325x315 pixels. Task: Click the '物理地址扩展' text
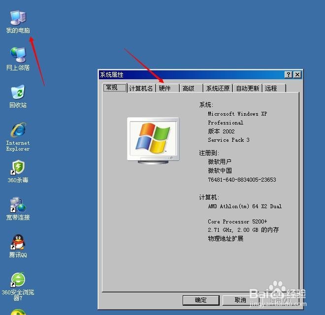[x=226, y=239]
